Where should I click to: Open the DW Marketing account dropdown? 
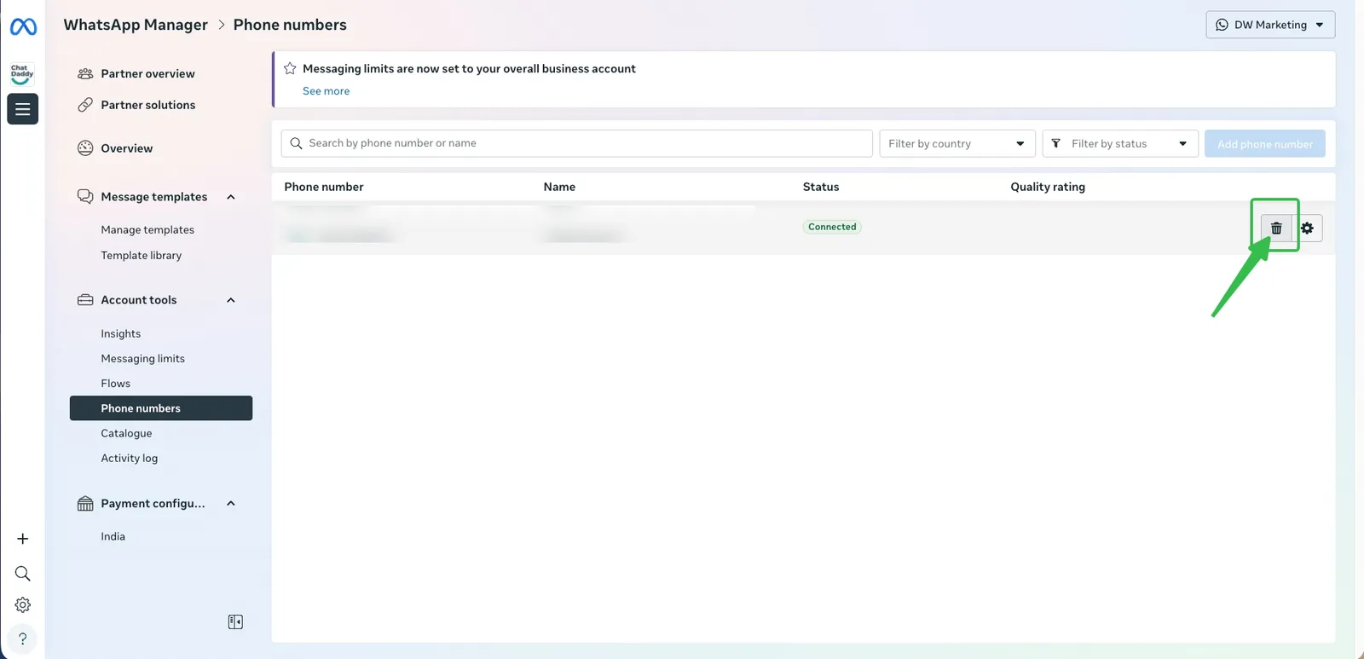point(1269,25)
